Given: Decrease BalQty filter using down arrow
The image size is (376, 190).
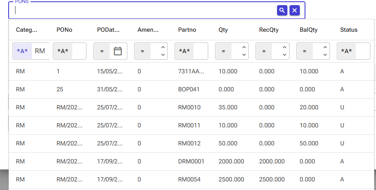Looking at the screenshot, I should click(325, 55).
